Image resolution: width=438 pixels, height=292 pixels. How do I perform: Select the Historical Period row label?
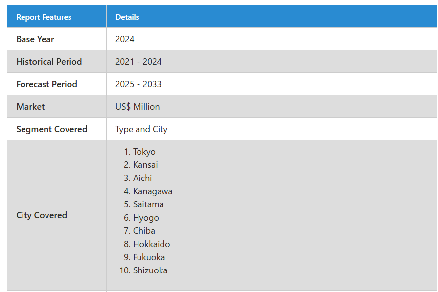pos(49,62)
